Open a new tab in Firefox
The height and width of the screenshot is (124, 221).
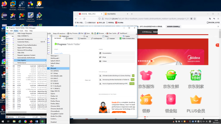pyautogui.click(x=132, y=14)
